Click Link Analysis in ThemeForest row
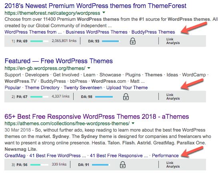 [x=173, y=41]
